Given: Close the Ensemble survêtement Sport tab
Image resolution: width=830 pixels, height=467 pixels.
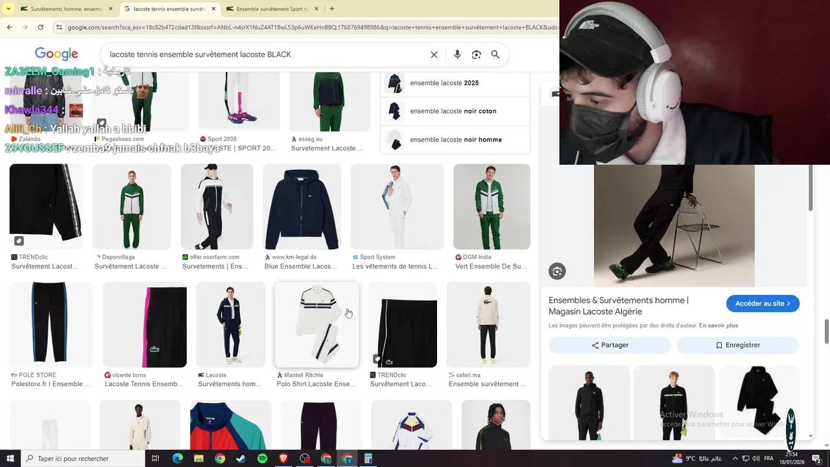Looking at the screenshot, I should [317, 9].
